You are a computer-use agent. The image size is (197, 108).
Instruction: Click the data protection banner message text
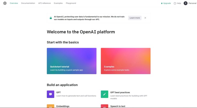[x=89, y=18]
